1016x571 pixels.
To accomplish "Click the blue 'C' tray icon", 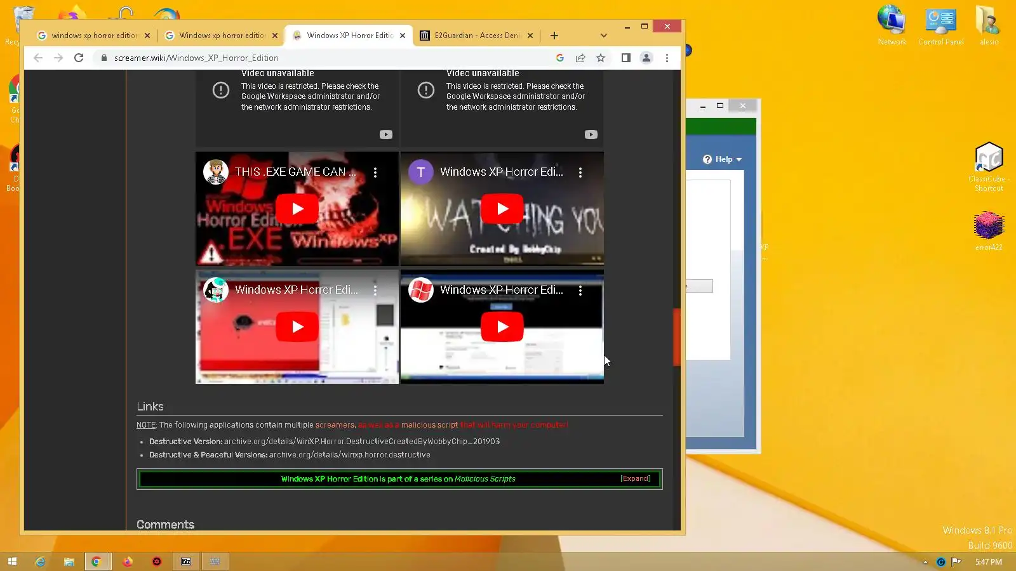I will pos(941,562).
